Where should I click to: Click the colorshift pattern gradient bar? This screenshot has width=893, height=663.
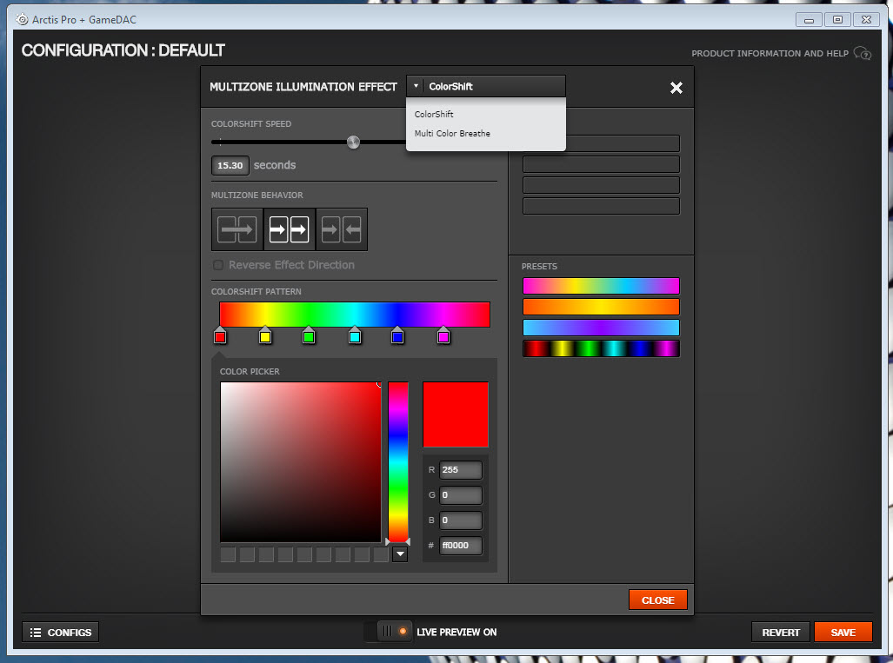pos(354,315)
